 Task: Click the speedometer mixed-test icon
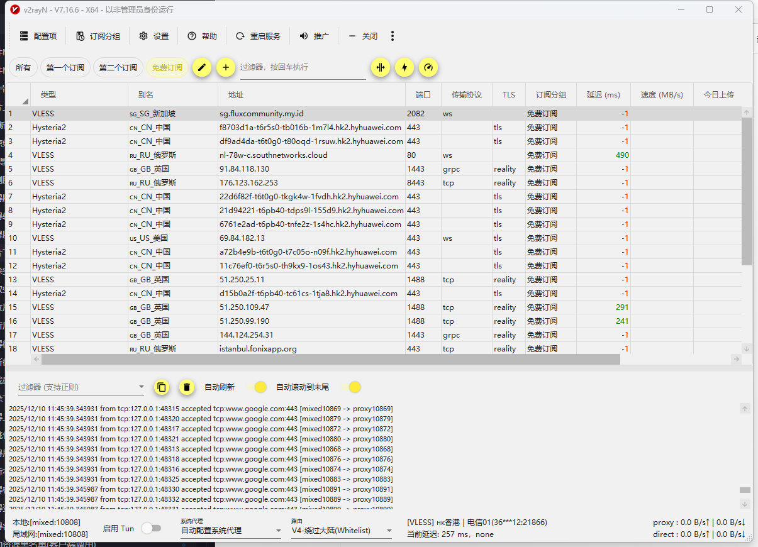point(428,67)
